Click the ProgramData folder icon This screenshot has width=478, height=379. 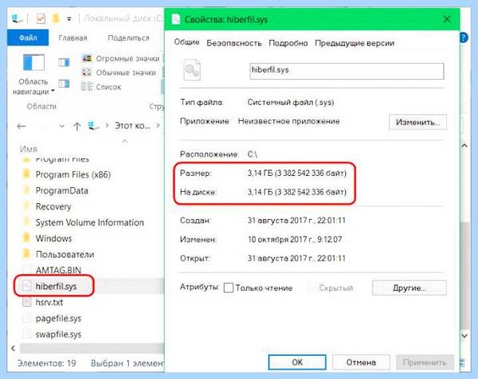[26, 190]
